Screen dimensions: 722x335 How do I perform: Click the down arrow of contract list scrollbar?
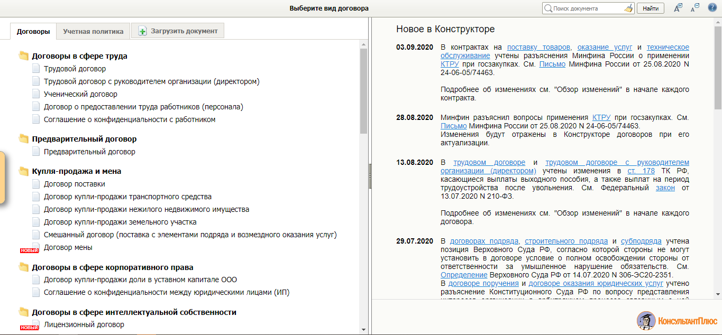[363, 329]
